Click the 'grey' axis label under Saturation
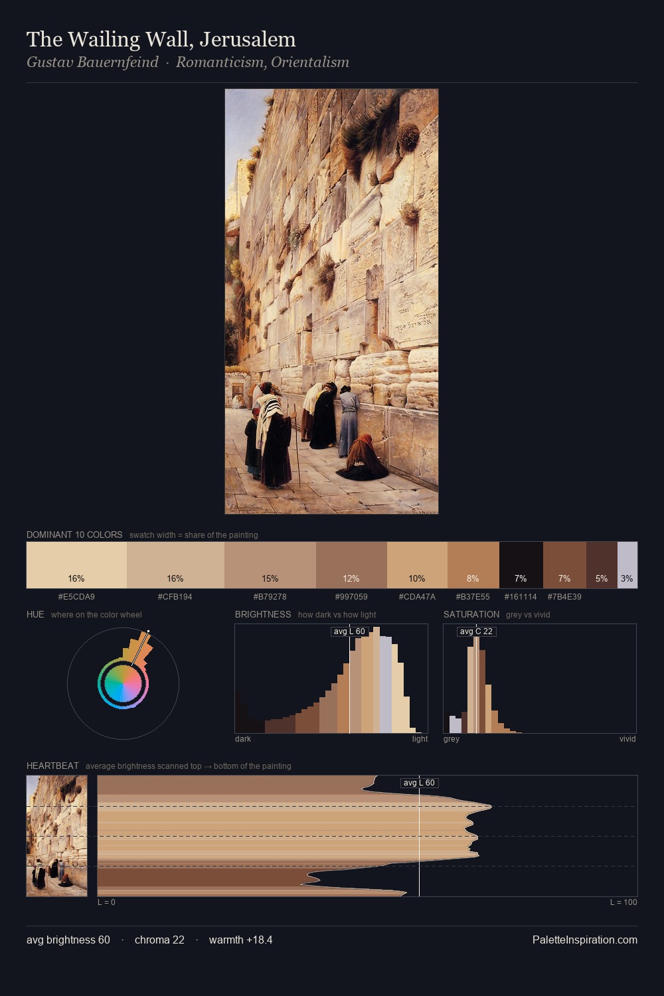Screen dimensions: 664x996 pos(452,739)
